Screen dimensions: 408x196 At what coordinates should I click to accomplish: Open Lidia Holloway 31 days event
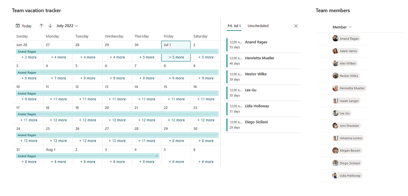(263, 109)
